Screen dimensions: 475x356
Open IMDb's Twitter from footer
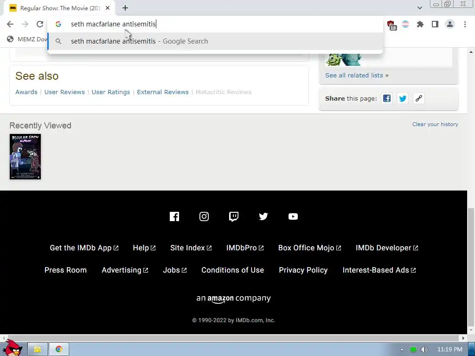point(263,216)
